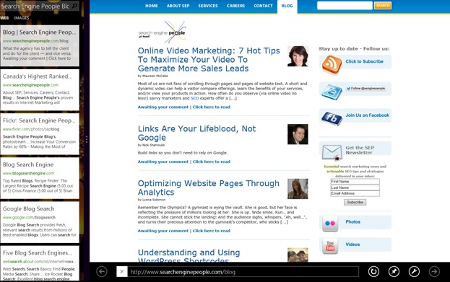Click the refresh page icon
The height and width of the screenshot is (282, 450).
pyautogui.click(x=373, y=271)
